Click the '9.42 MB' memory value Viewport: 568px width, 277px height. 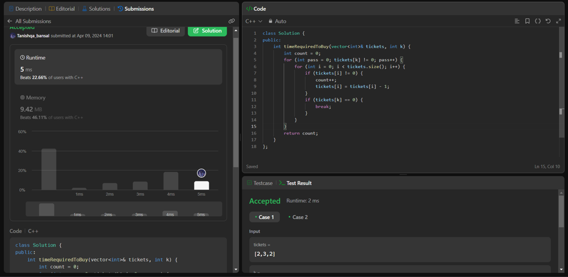[31, 109]
